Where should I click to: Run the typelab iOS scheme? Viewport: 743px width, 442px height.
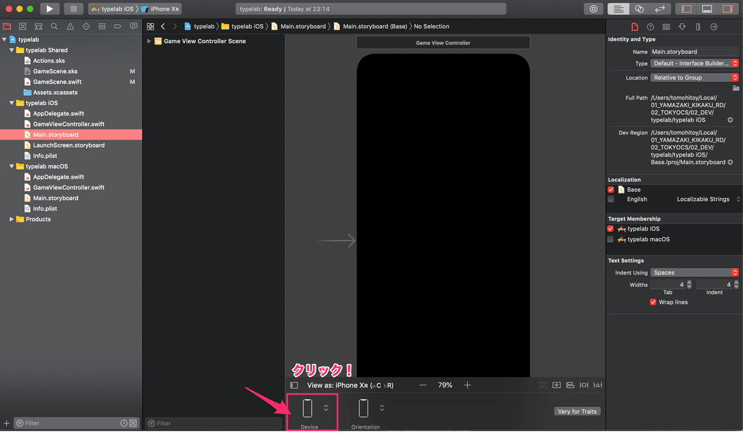click(x=50, y=9)
